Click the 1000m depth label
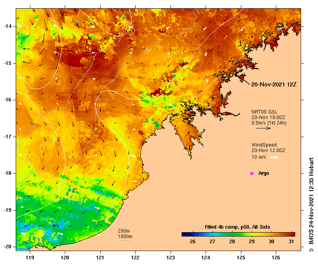 click(x=125, y=236)
